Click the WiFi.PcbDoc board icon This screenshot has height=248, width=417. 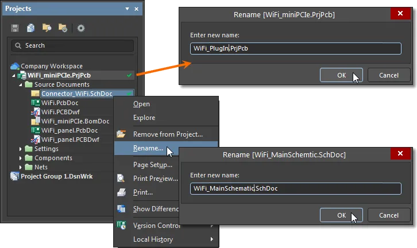coord(36,103)
